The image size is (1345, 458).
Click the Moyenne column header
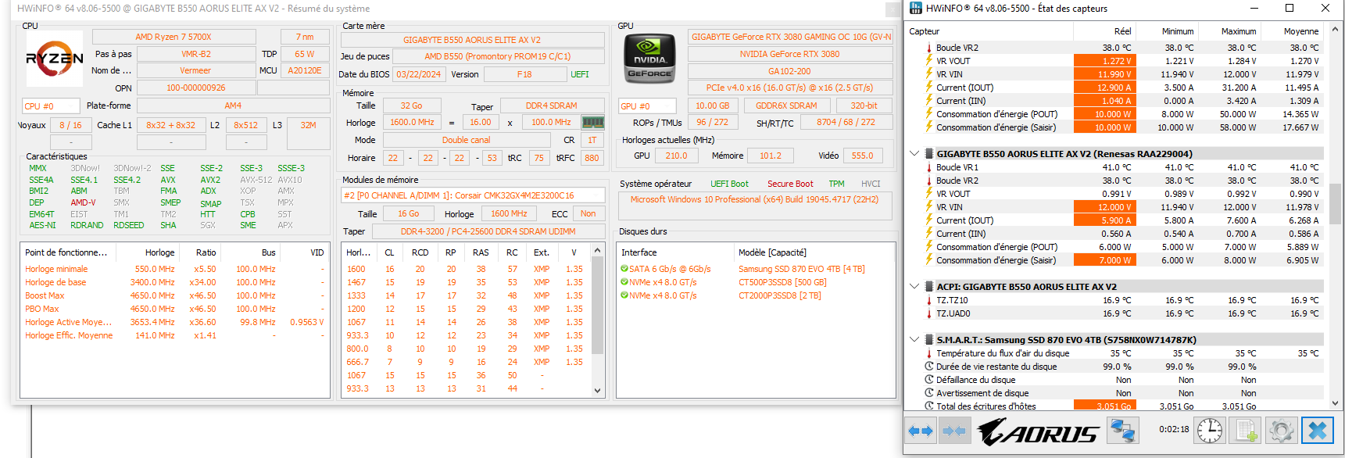coord(1293,31)
